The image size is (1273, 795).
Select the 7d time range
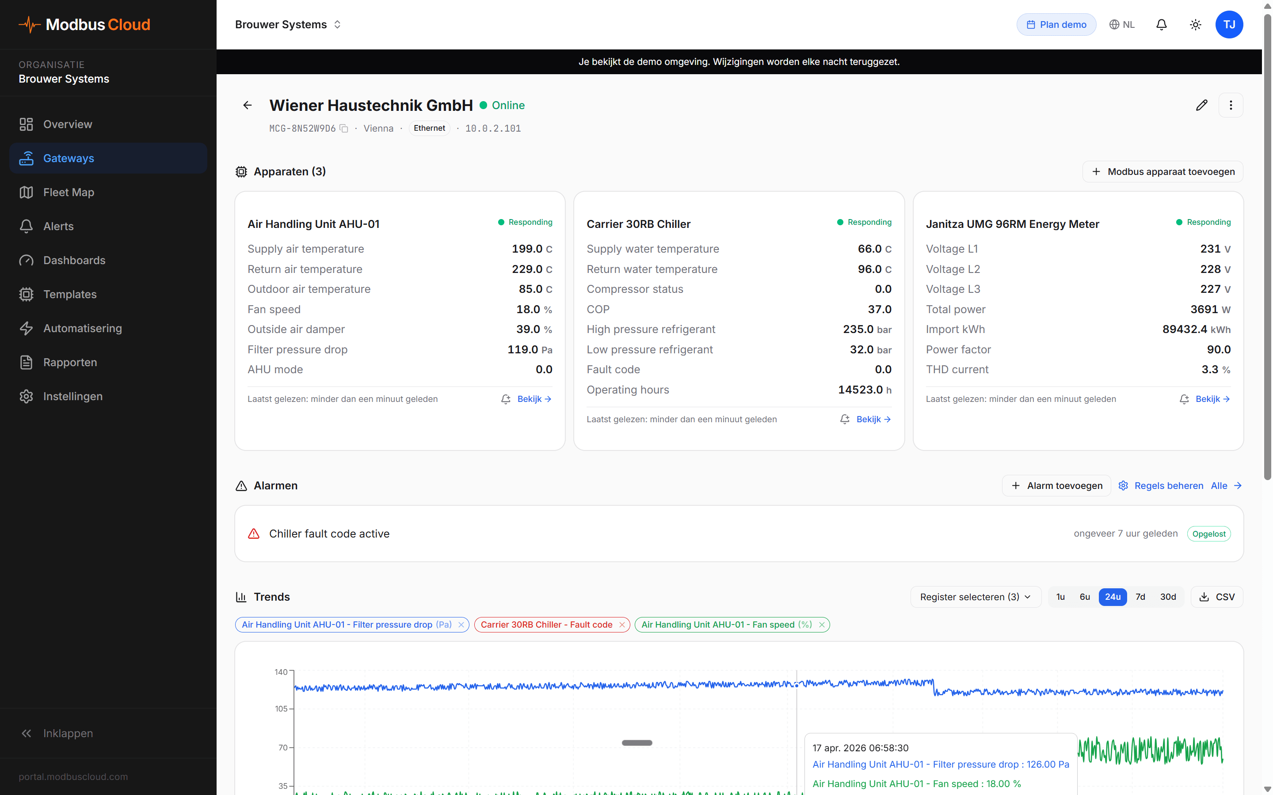tap(1140, 597)
